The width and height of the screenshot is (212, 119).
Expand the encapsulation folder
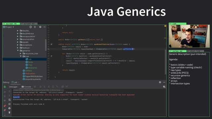pos(18,36)
